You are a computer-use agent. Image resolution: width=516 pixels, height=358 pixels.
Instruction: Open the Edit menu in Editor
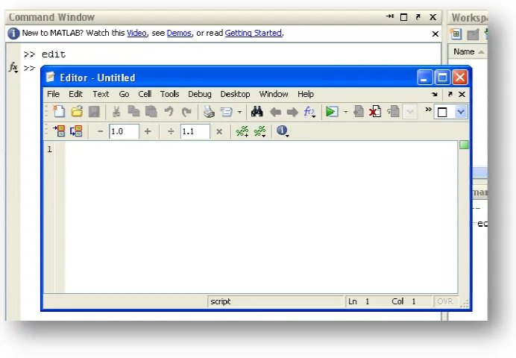(x=75, y=94)
